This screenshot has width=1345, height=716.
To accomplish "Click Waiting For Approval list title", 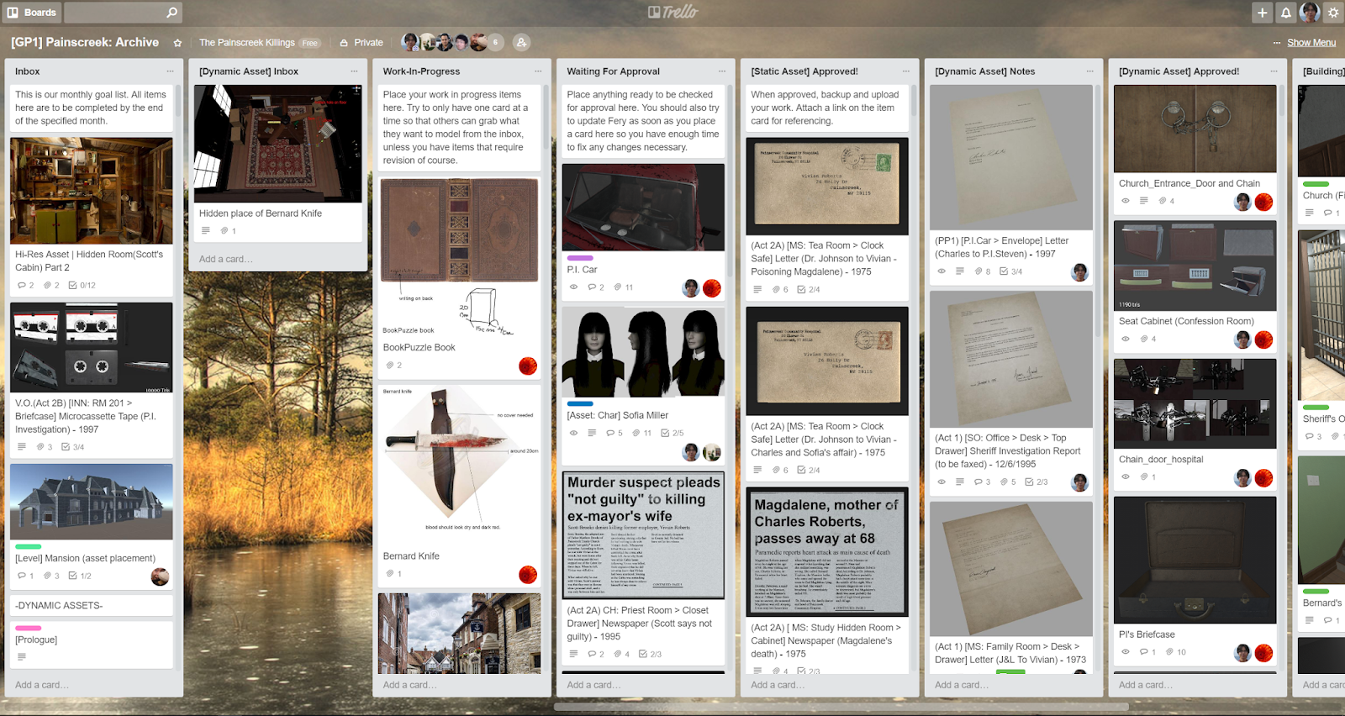I will (x=614, y=71).
